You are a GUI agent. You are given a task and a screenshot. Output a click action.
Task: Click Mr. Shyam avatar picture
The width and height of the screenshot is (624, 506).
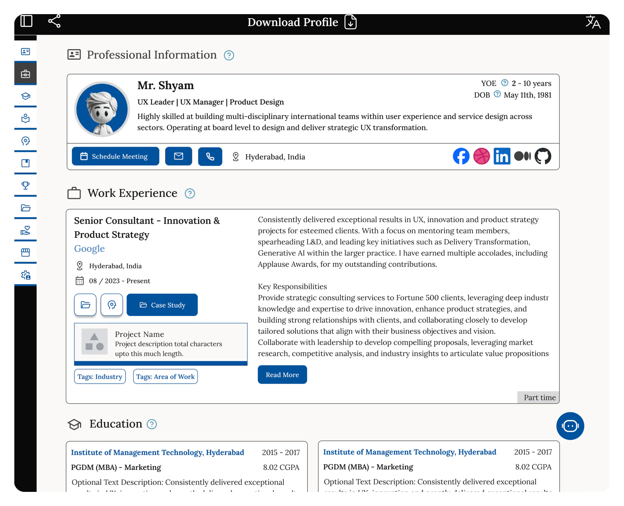[102, 109]
